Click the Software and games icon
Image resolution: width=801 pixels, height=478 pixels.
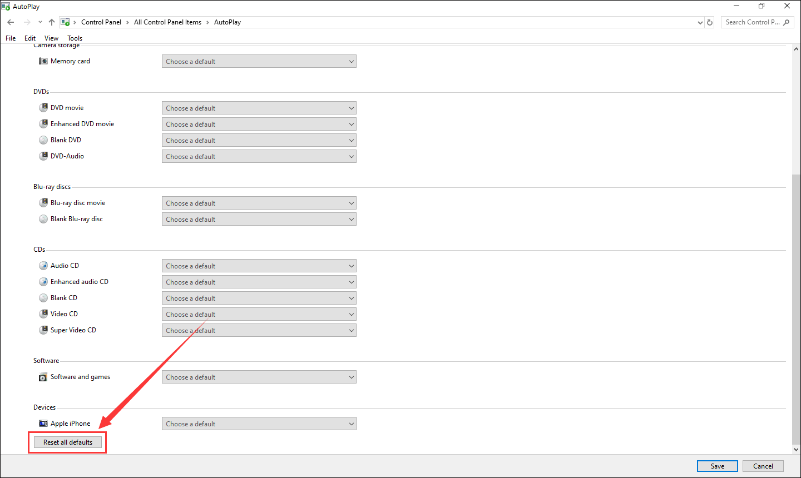pos(43,377)
